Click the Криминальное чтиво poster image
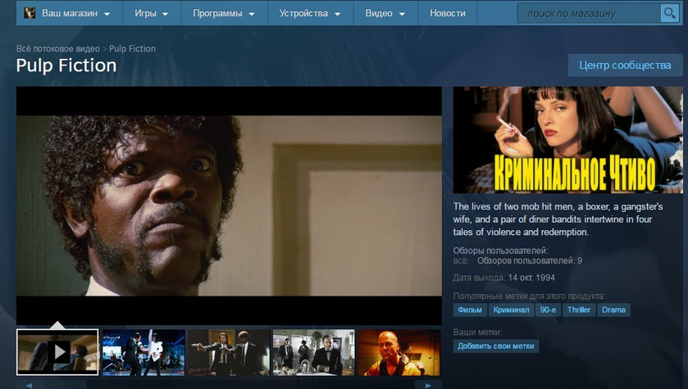Screen dimensions: 688x389 point(567,140)
